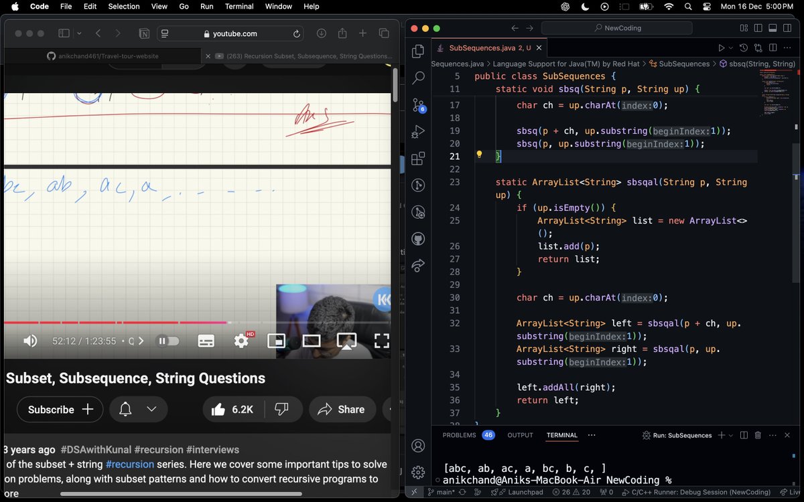Click the lightbulb code action on line 21
804x502 pixels.
pyautogui.click(x=479, y=155)
